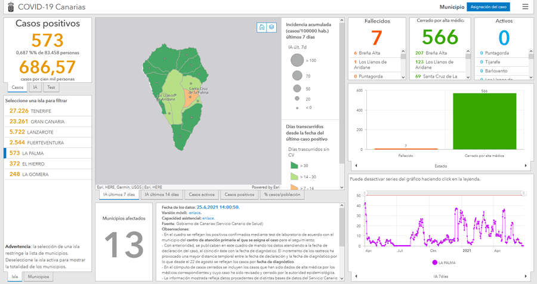Open the hamburger menu
Screen dimensions: 537x284
click(x=525, y=7)
